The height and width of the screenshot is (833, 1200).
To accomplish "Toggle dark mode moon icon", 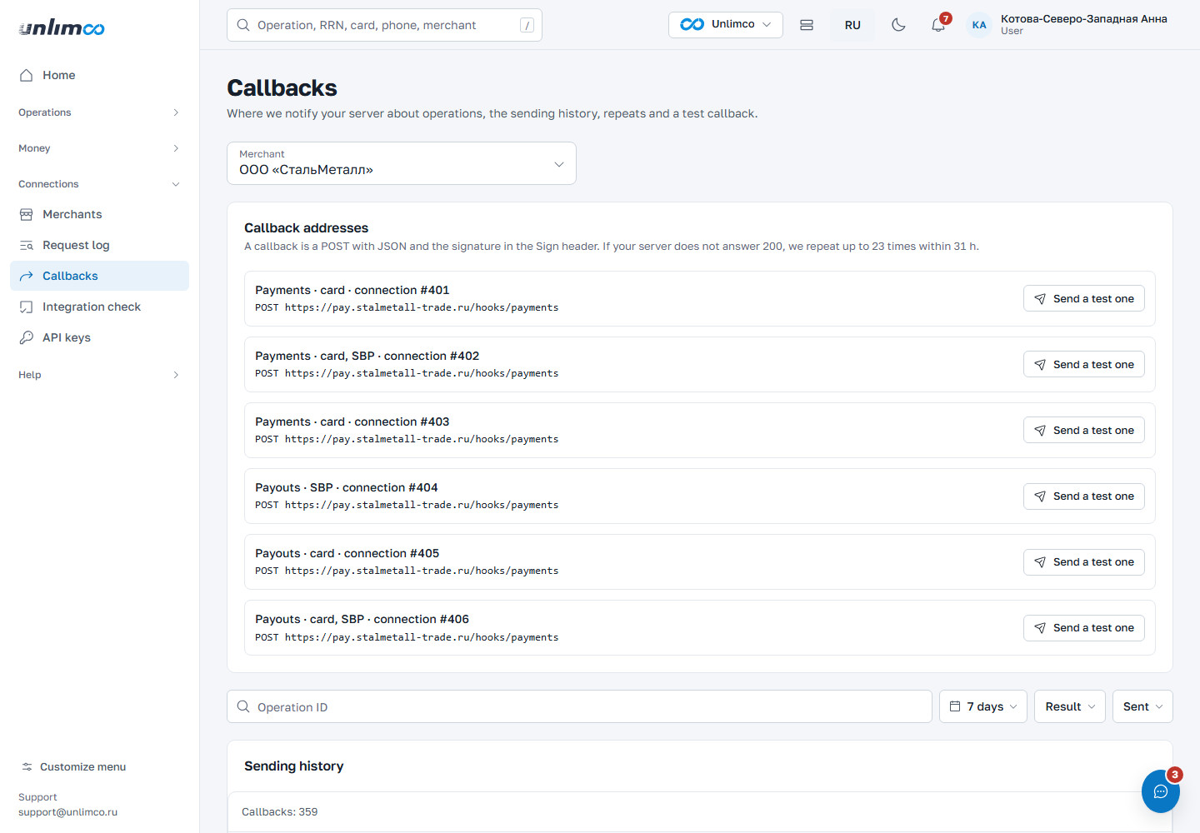I will 898,25.
